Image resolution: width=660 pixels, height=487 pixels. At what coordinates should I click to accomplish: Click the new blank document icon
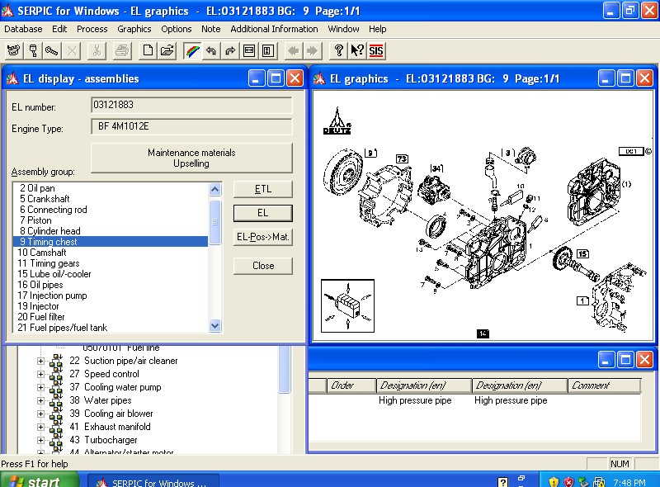pyautogui.click(x=148, y=51)
